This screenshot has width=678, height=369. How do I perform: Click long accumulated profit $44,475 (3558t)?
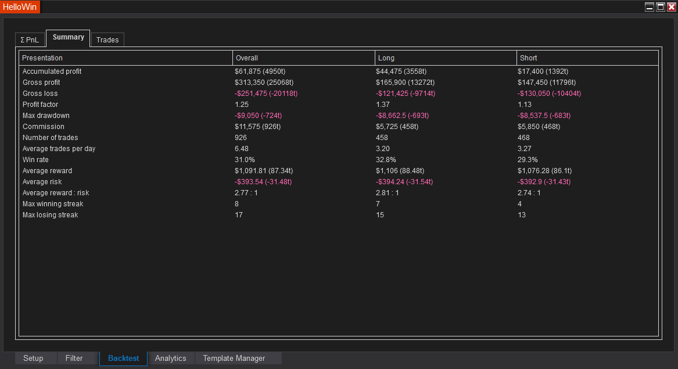point(401,71)
